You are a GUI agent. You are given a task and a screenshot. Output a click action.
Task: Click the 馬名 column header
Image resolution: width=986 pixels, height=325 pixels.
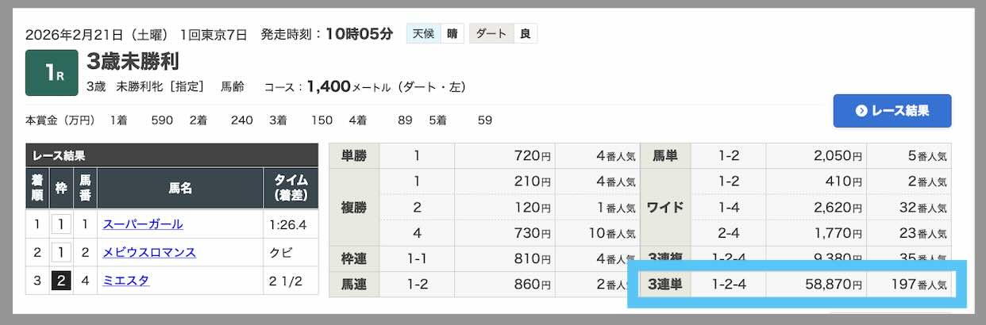click(180, 189)
